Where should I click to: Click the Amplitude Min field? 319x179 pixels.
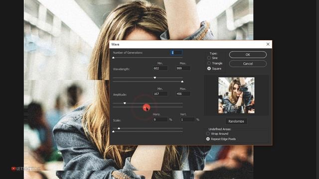(x=160, y=94)
